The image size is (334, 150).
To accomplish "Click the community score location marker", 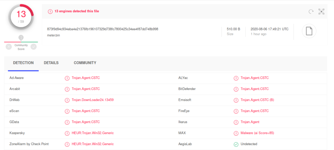I will (x=21, y=38).
